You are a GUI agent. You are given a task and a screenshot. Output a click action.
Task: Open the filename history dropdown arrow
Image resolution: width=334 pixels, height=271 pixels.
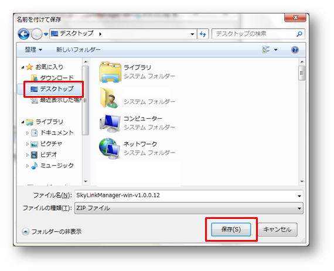pyautogui.click(x=299, y=196)
